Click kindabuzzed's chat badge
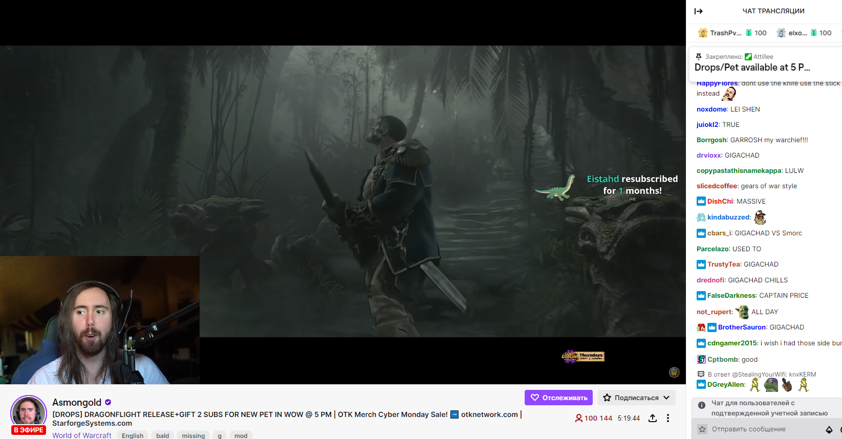The height and width of the screenshot is (439, 842). (701, 217)
